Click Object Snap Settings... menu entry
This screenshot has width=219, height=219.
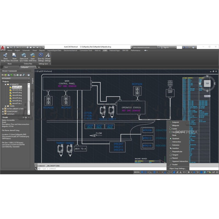point(177,168)
